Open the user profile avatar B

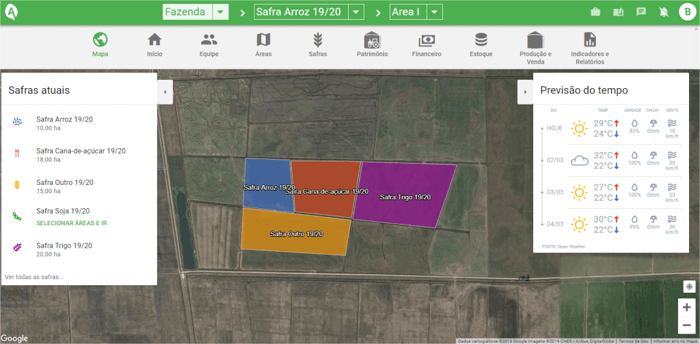tap(686, 12)
